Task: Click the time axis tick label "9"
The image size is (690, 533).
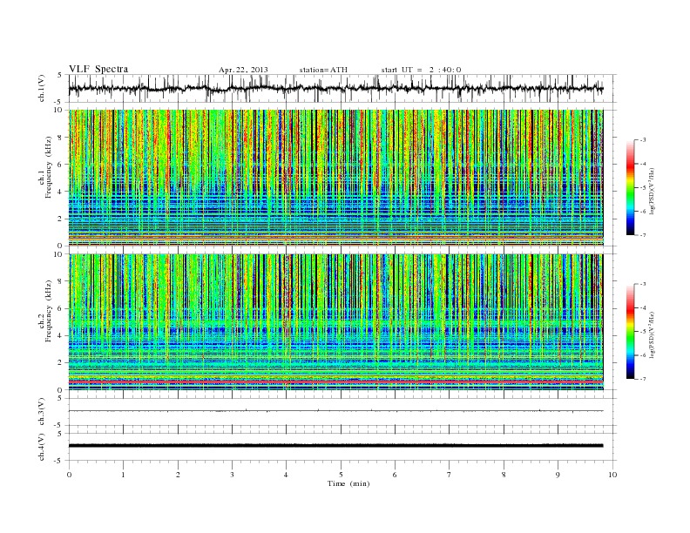Action: [558, 475]
